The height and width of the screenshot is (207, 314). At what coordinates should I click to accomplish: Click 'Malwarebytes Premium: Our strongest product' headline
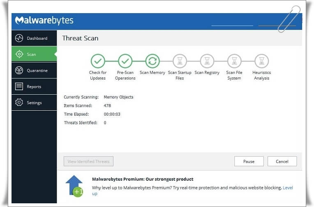click(x=143, y=179)
